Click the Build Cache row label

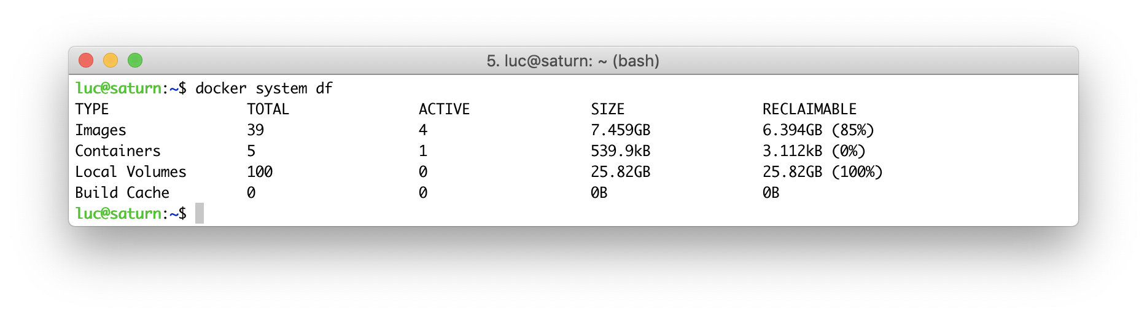pos(122,193)
